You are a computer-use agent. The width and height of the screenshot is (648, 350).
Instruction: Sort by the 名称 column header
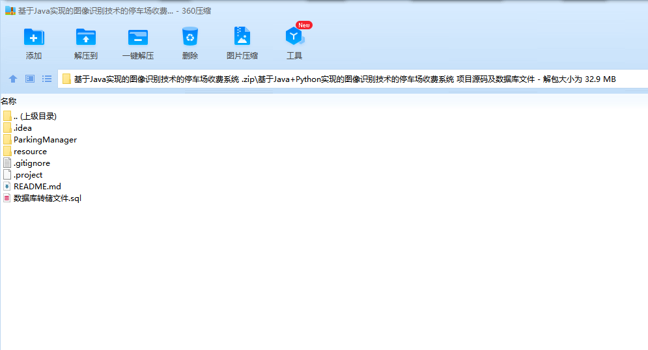pos(8,101)
